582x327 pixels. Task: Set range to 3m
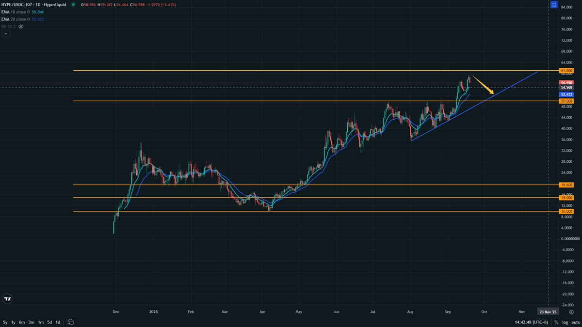point(31,322)
